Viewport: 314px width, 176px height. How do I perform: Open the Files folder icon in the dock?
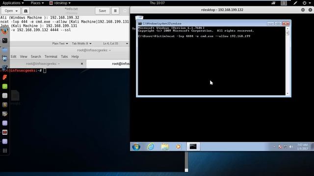click(x=5, y=50)
